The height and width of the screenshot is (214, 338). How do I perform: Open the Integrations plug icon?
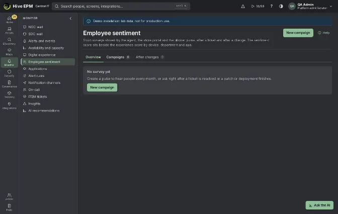click(x=9, y=105)
